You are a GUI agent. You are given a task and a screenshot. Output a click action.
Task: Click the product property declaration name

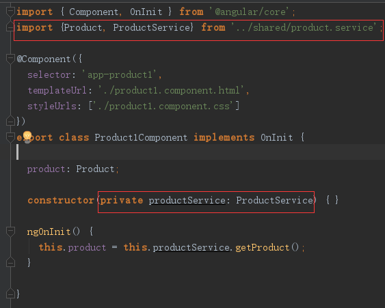46,169
